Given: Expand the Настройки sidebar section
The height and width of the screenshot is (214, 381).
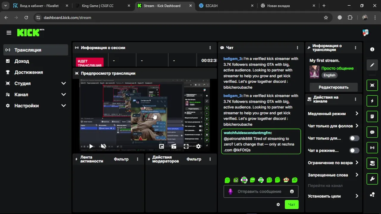Looking at the screenshot, I should (63, 106).
